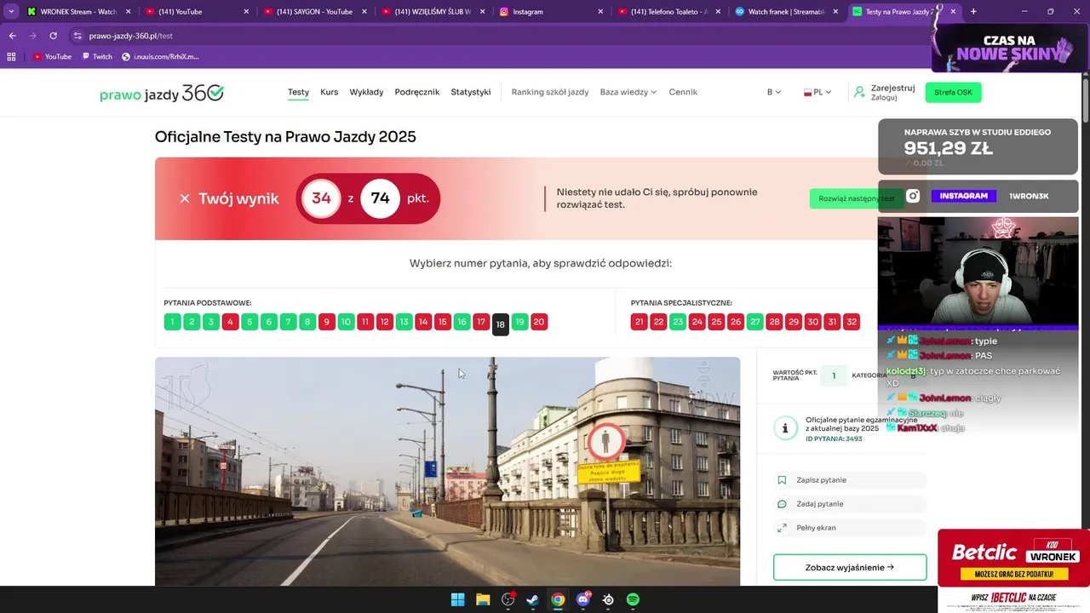
Task: Select basic question number 13
Action: (x=404, y=322)
